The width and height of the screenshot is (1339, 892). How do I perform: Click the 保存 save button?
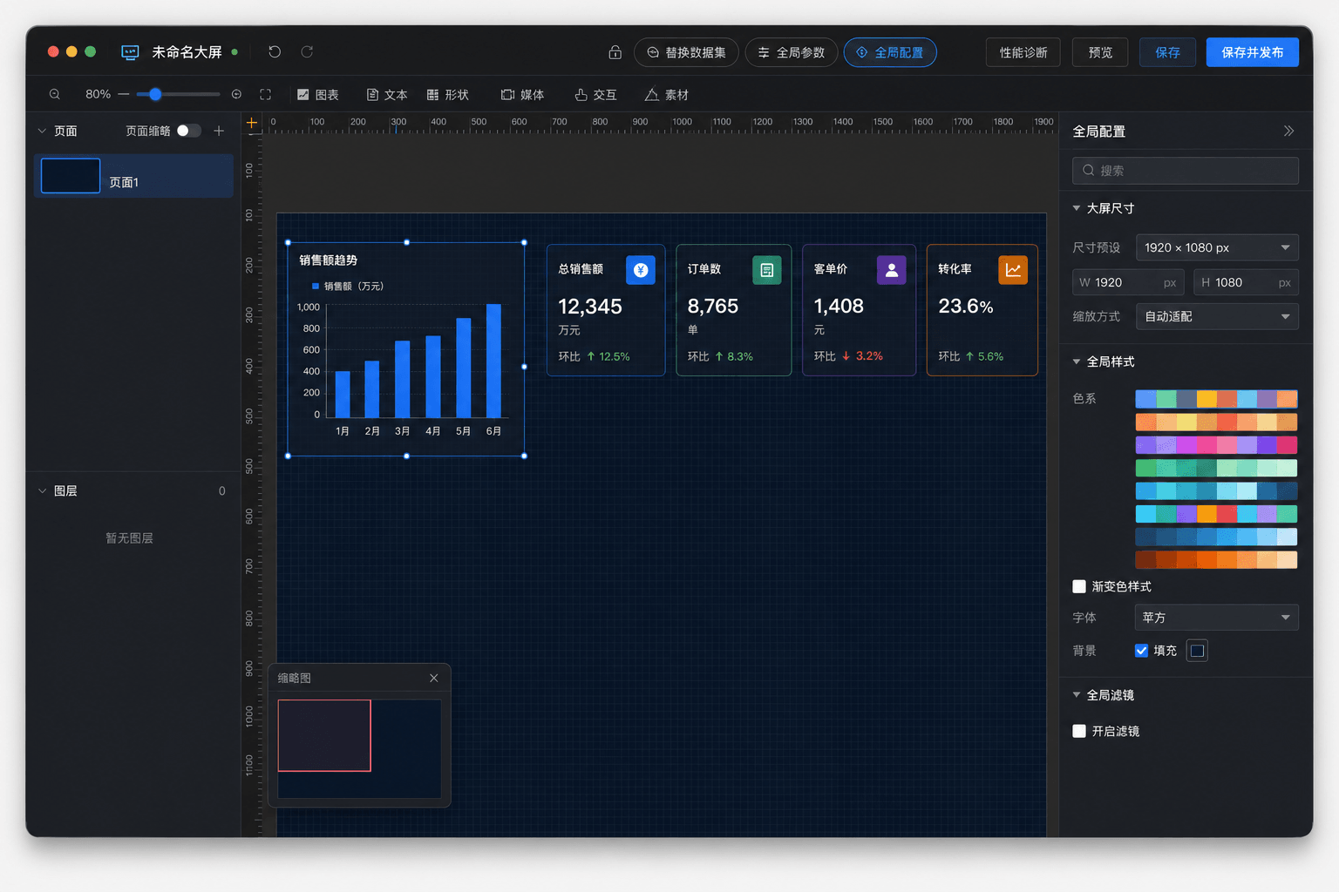click(x=1167, y=52)
